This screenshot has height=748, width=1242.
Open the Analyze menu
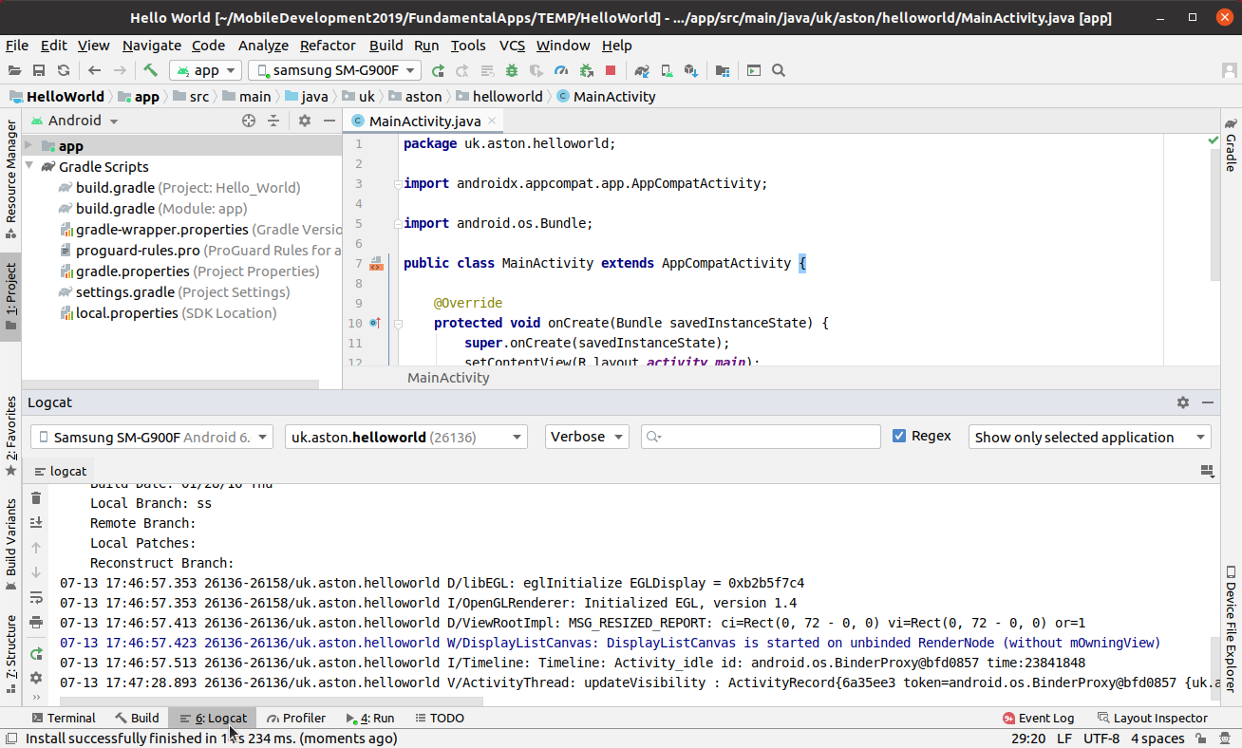tap(263, 46)
